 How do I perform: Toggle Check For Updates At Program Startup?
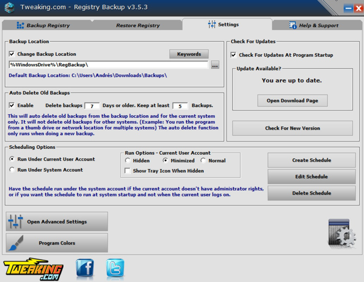pos(233,55)
